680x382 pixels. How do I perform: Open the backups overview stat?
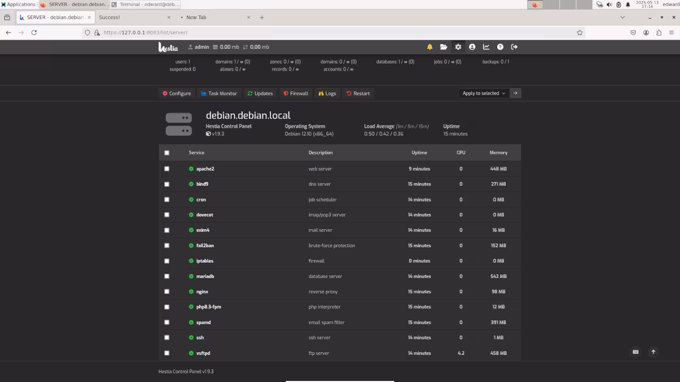tap(496, 62)
